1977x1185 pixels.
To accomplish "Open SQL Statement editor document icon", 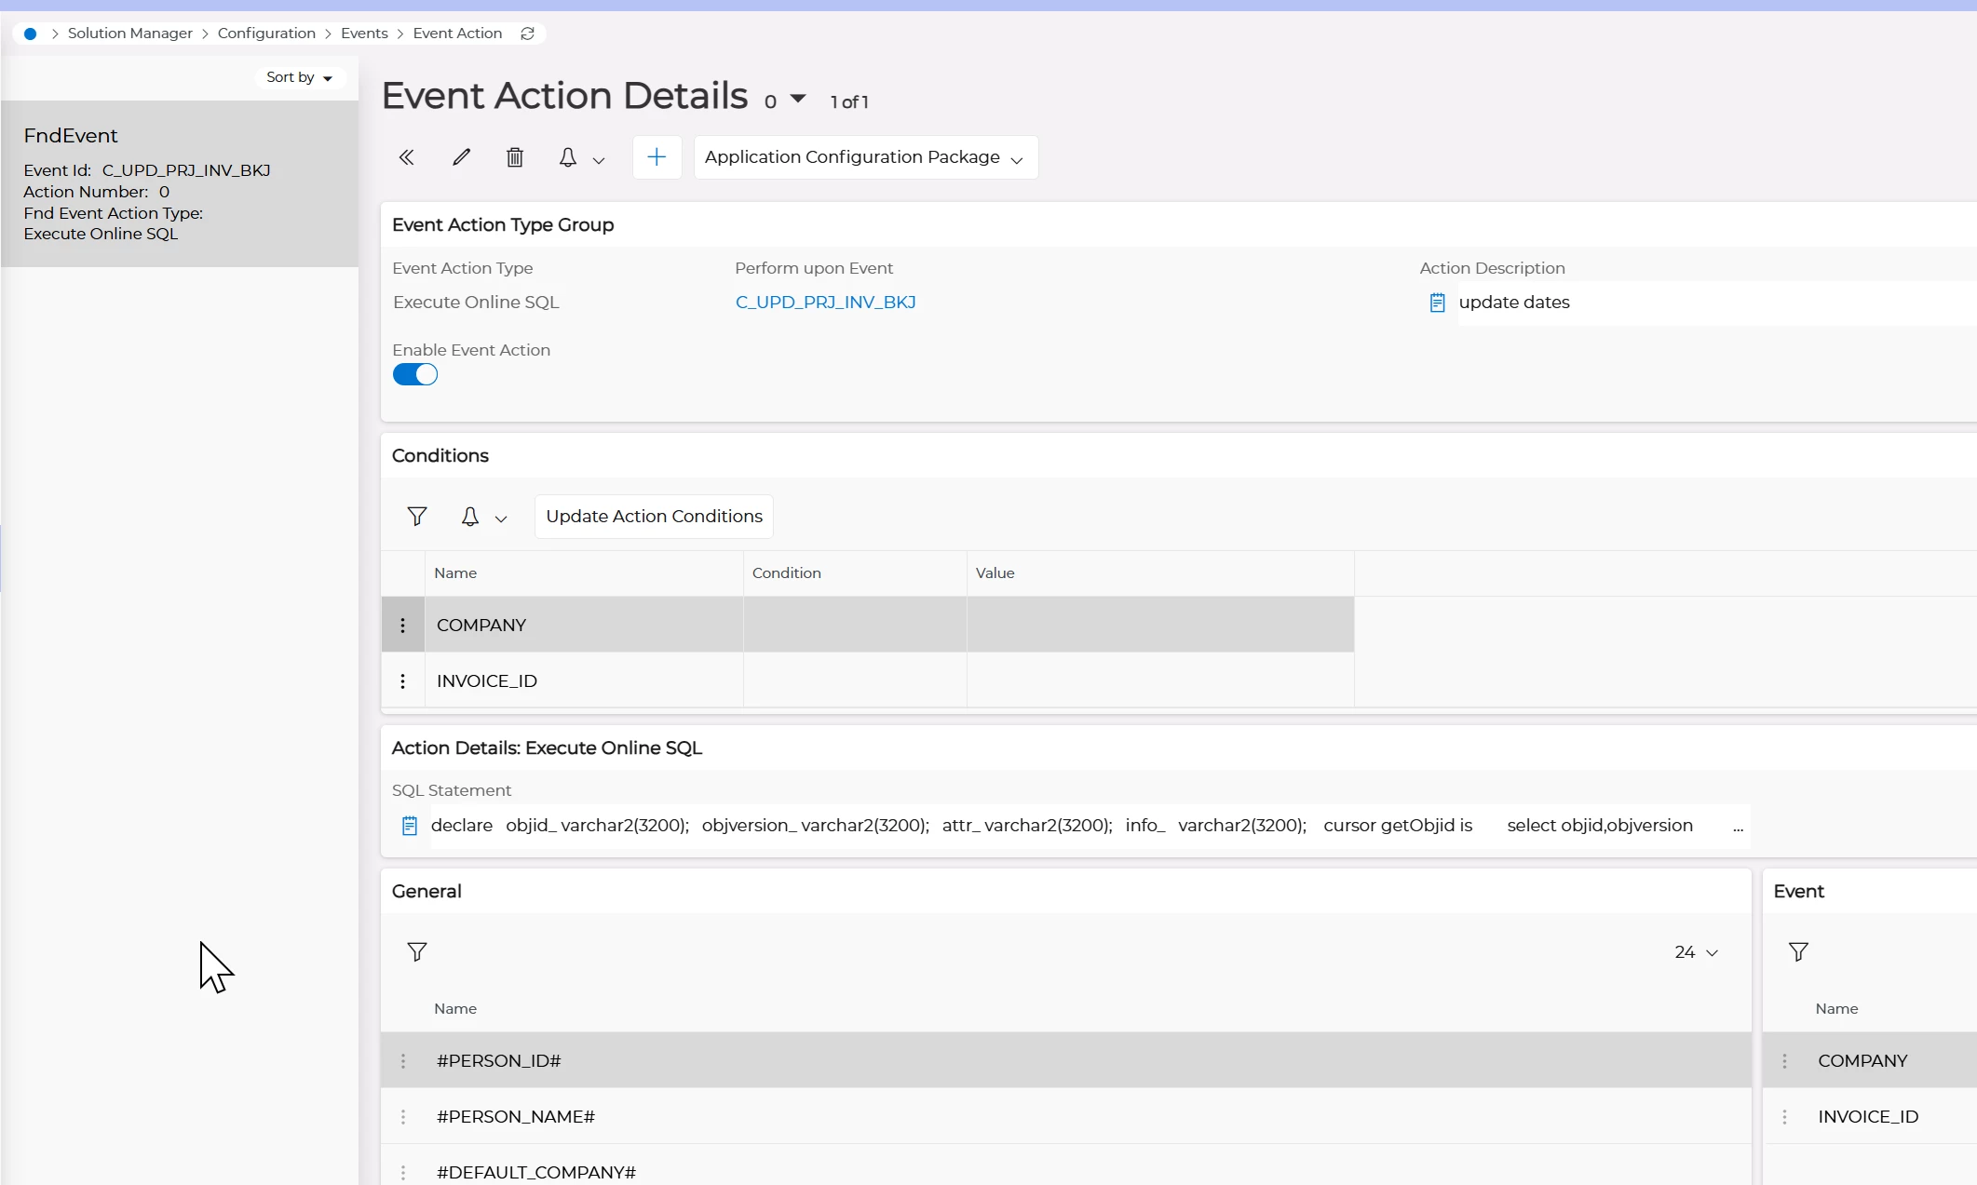I will click(x=410, y=826).
